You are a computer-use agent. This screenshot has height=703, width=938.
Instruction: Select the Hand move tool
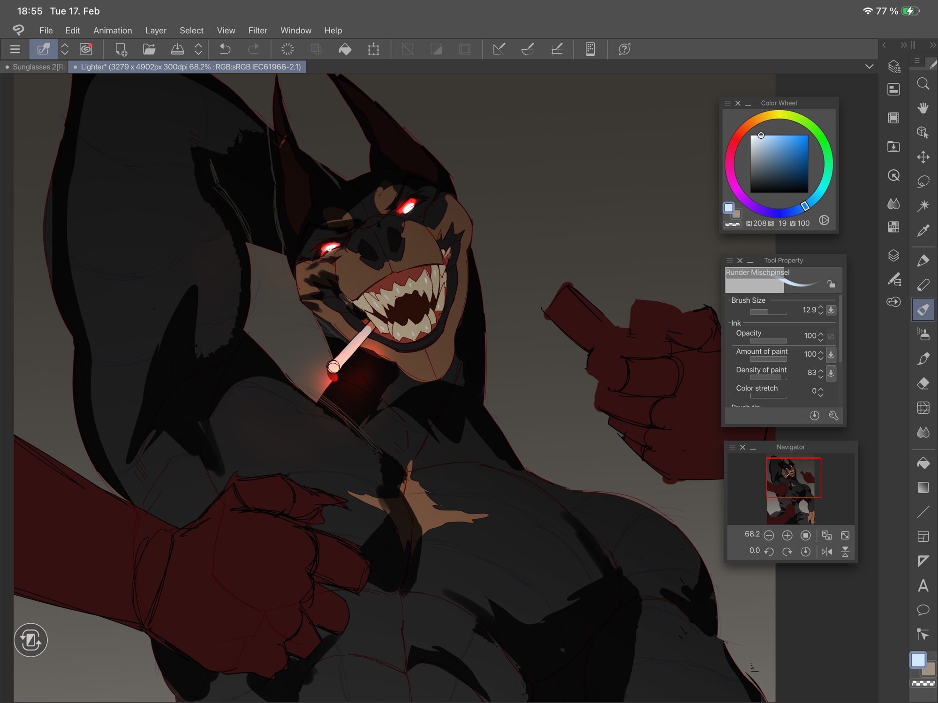[x=923, y=108]
